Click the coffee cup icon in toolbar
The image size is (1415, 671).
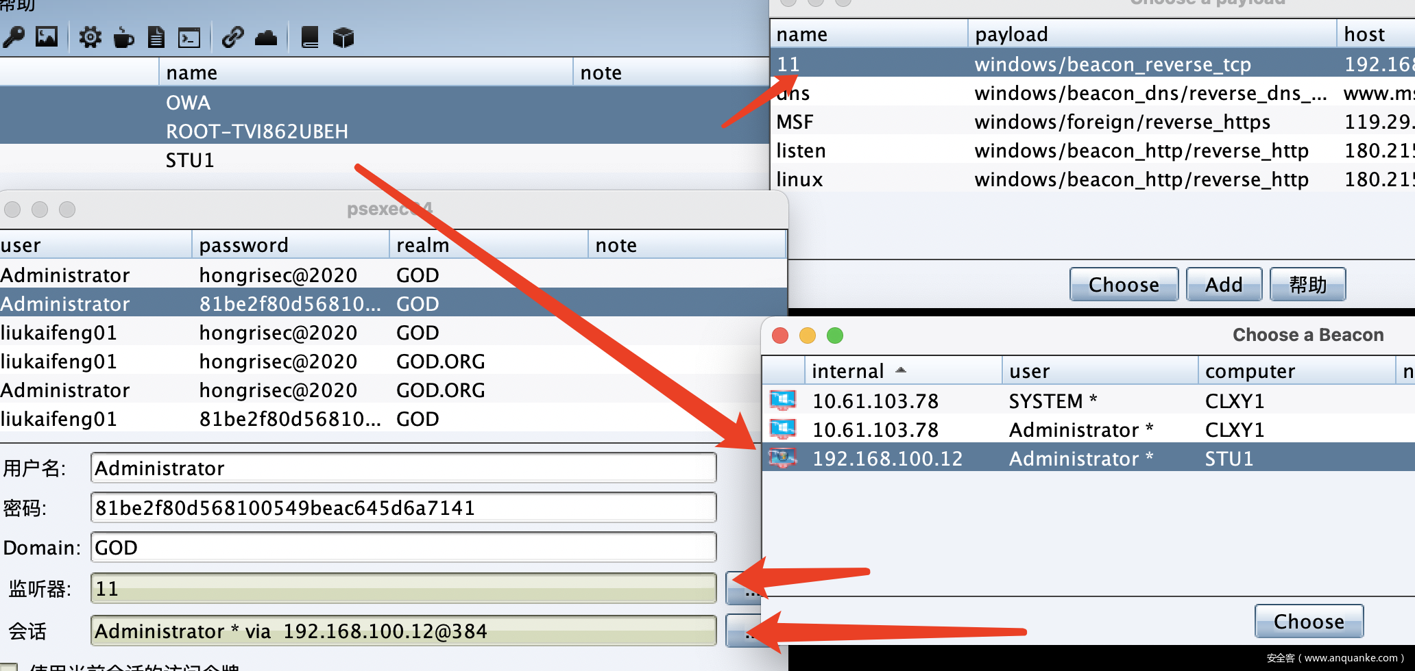point(123,36)
